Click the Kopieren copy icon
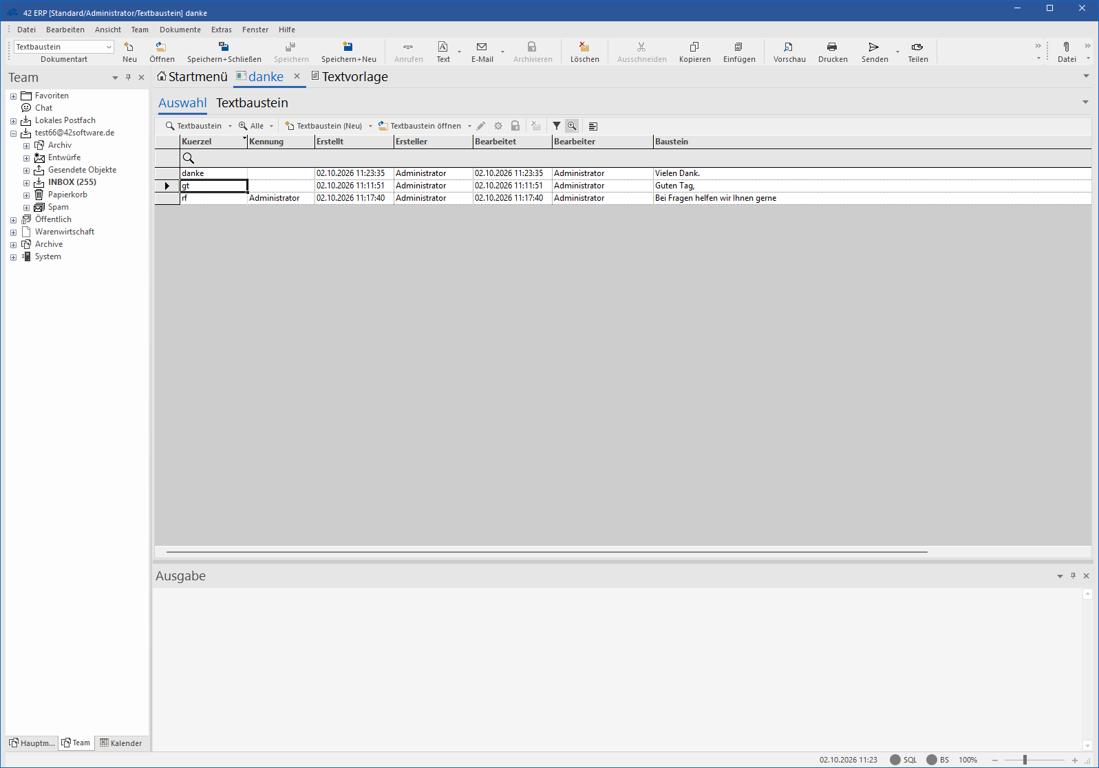1099x768 pixels. point(694,52)
